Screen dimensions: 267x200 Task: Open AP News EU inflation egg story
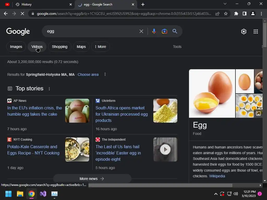pyautogui.click(x=35, y=111)
